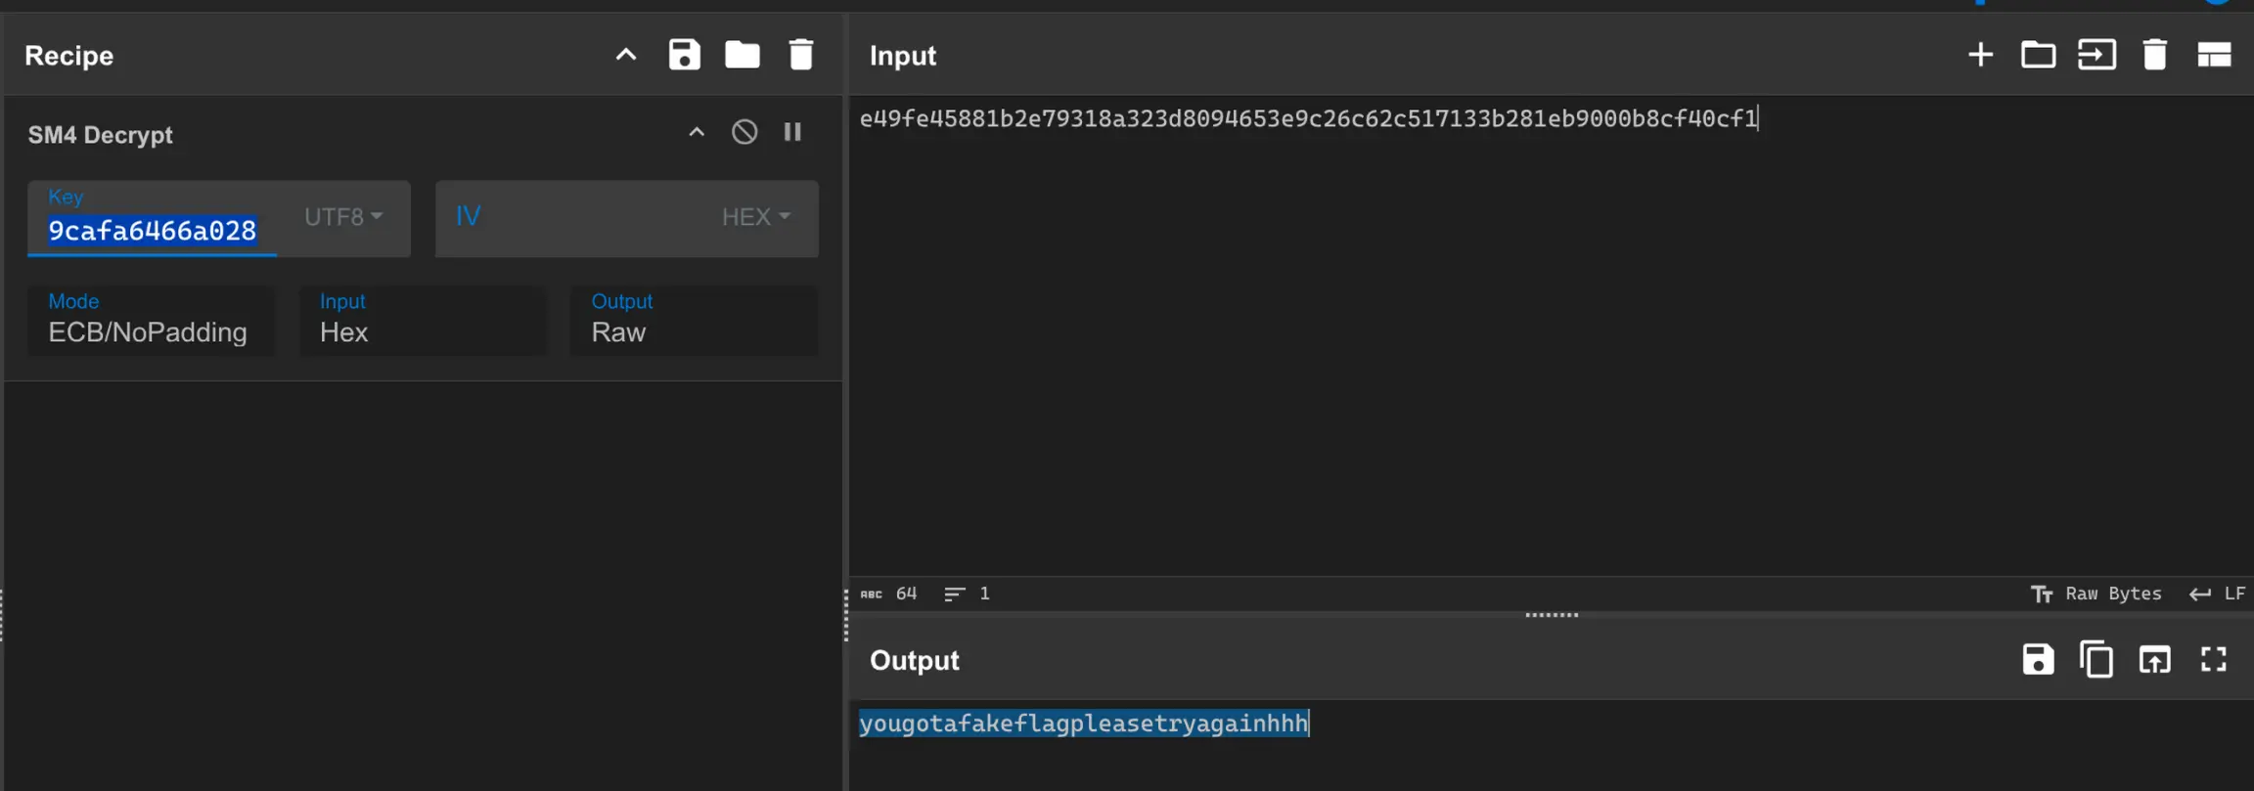Open folder as input
Viewport: 2254px width, 791px height.
click(x=2038, y=55)
